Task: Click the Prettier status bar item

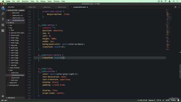Action: 173,100
